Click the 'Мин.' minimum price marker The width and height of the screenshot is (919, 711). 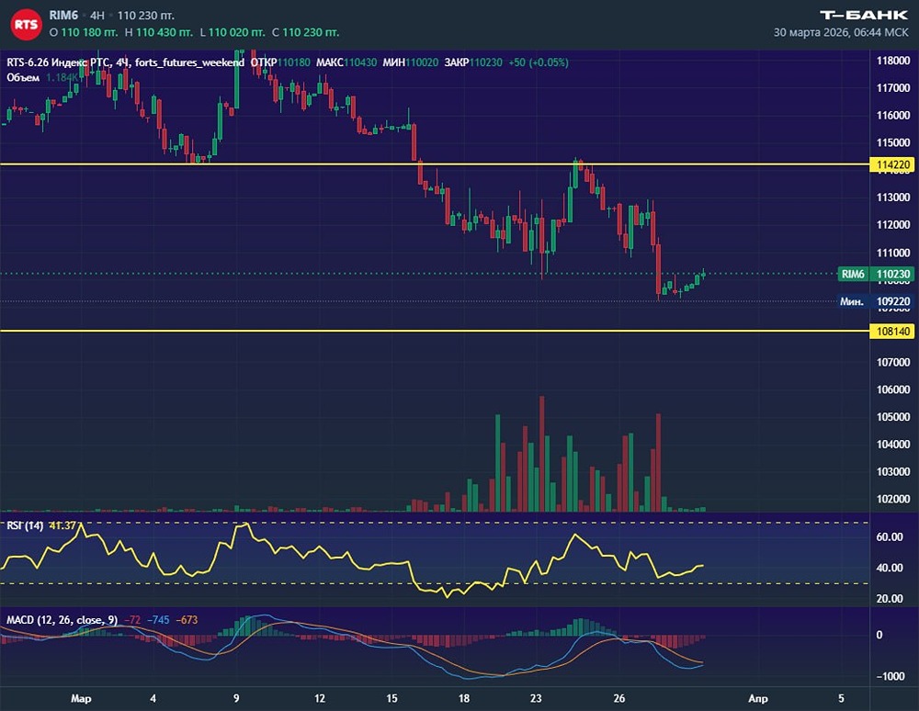[x=852, y=301]
